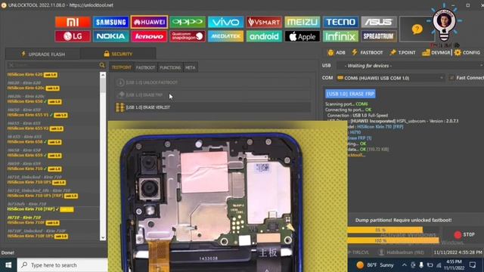The image size is (484, 272).
Task: Select the ASUS brand logo
Action: point(379,22)
